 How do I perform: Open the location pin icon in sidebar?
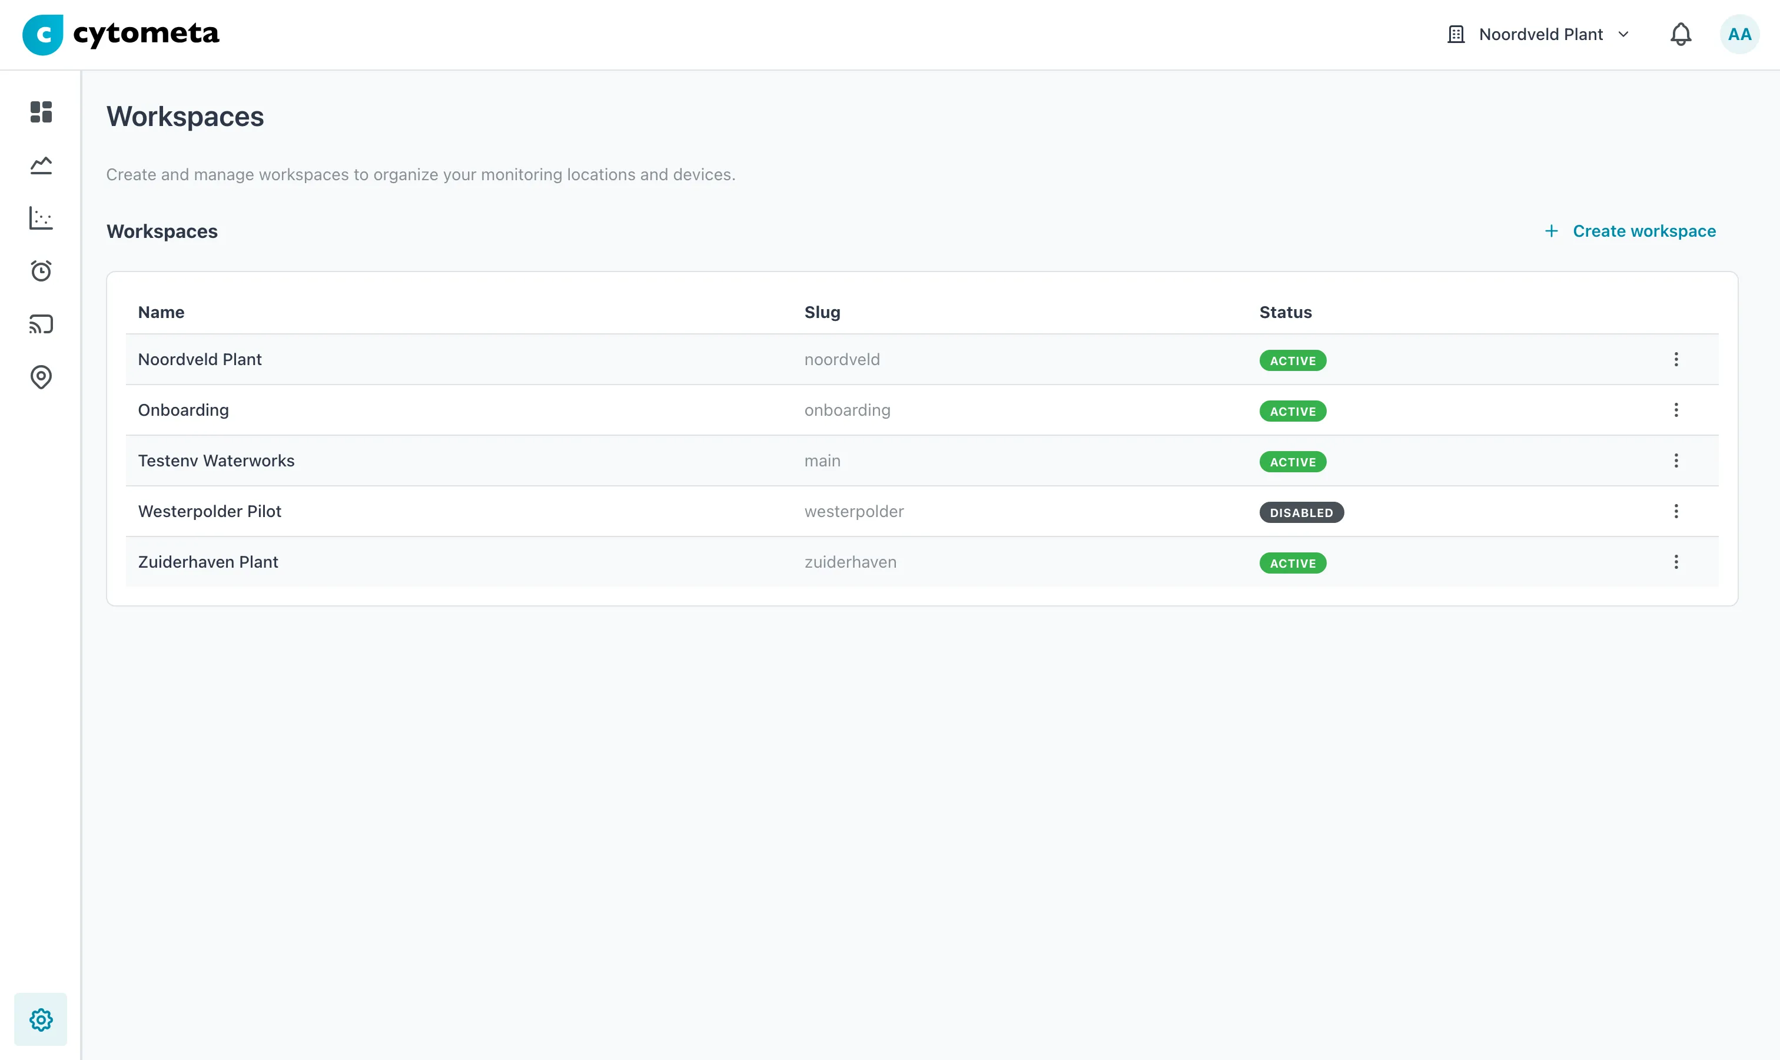coord(41,376)
